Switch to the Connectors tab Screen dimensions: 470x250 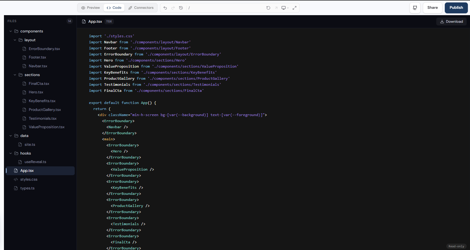coord(141,8)
